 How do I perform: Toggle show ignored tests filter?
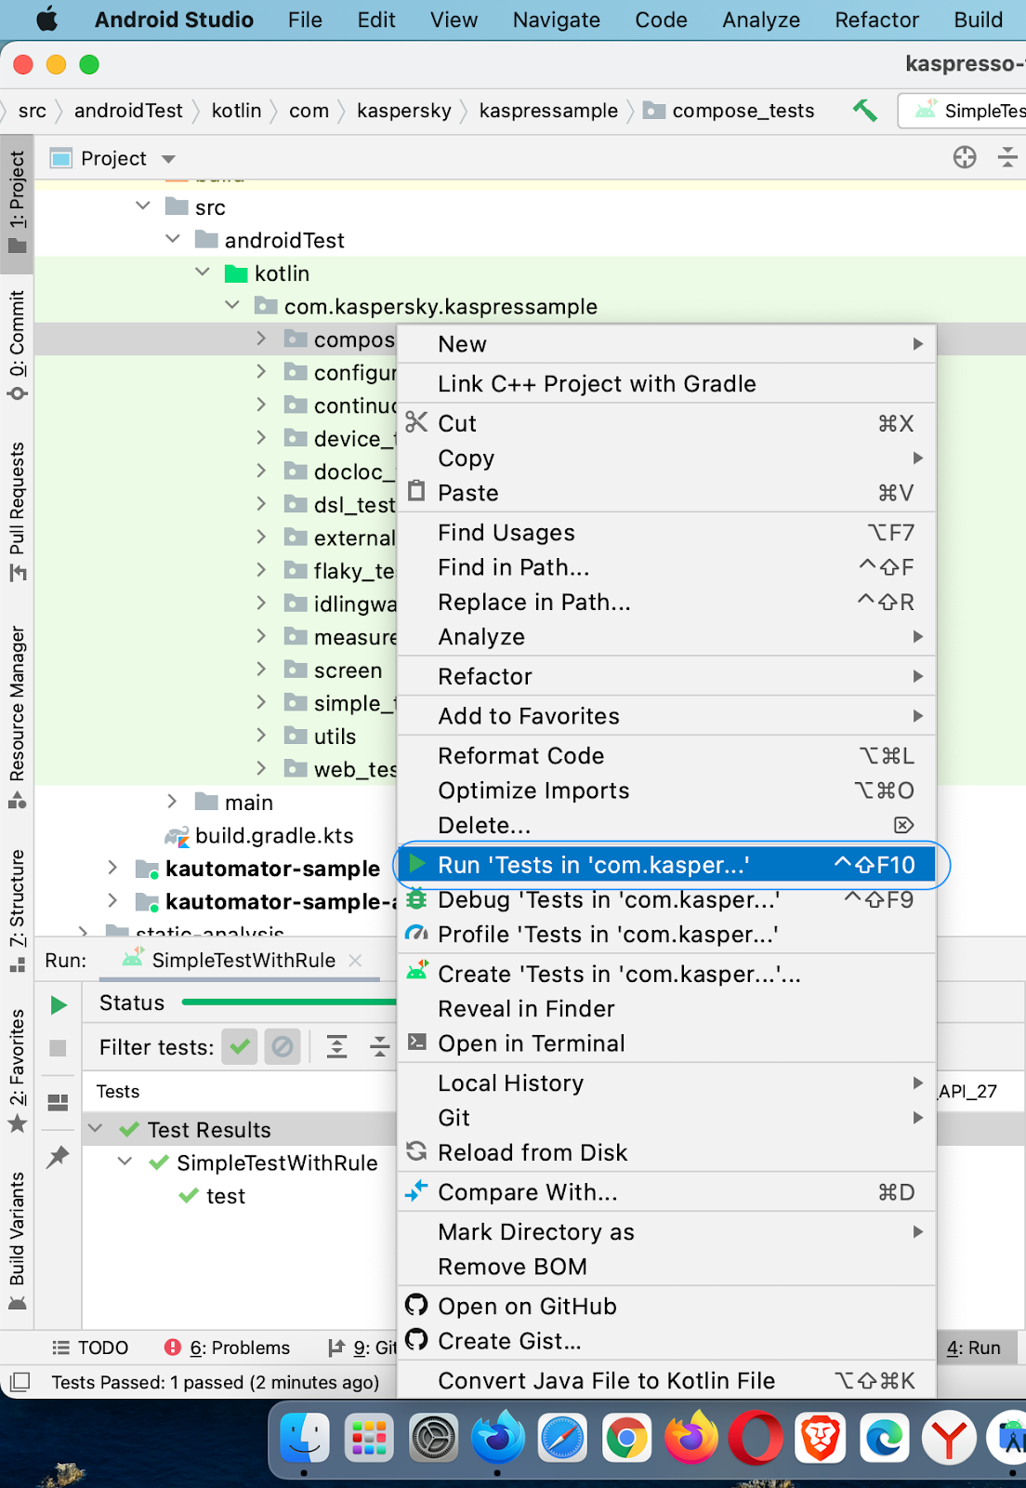pos(283,1047)
